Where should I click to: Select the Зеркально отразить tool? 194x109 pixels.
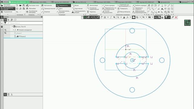138,9
